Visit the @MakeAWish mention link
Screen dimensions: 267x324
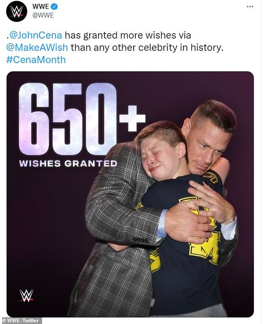coord(37,48)
